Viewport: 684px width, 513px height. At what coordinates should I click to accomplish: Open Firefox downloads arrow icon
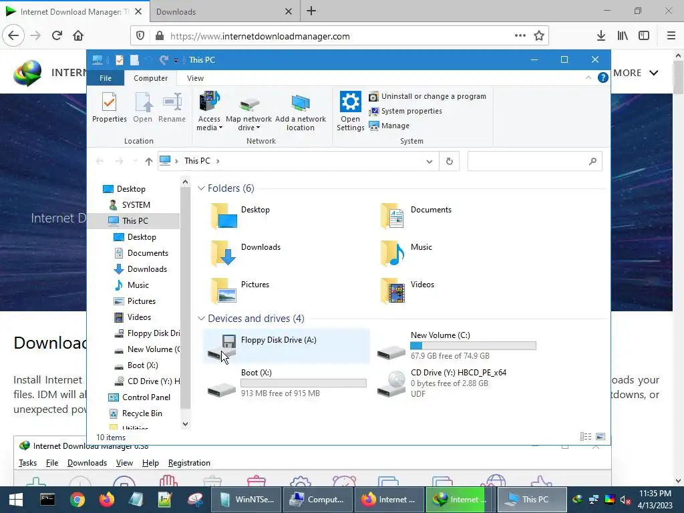click(x=601, y=36)
